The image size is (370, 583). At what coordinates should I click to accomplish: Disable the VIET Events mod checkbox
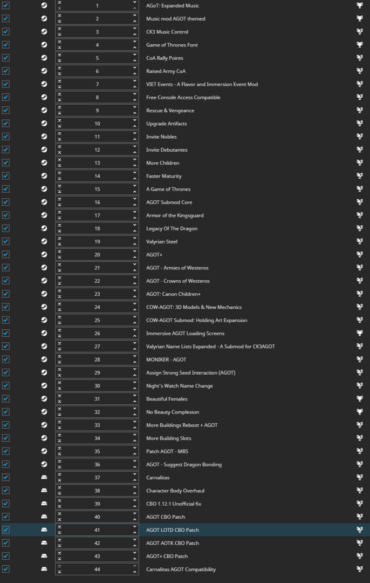5,84
